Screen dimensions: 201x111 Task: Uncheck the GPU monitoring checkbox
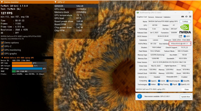2,50
